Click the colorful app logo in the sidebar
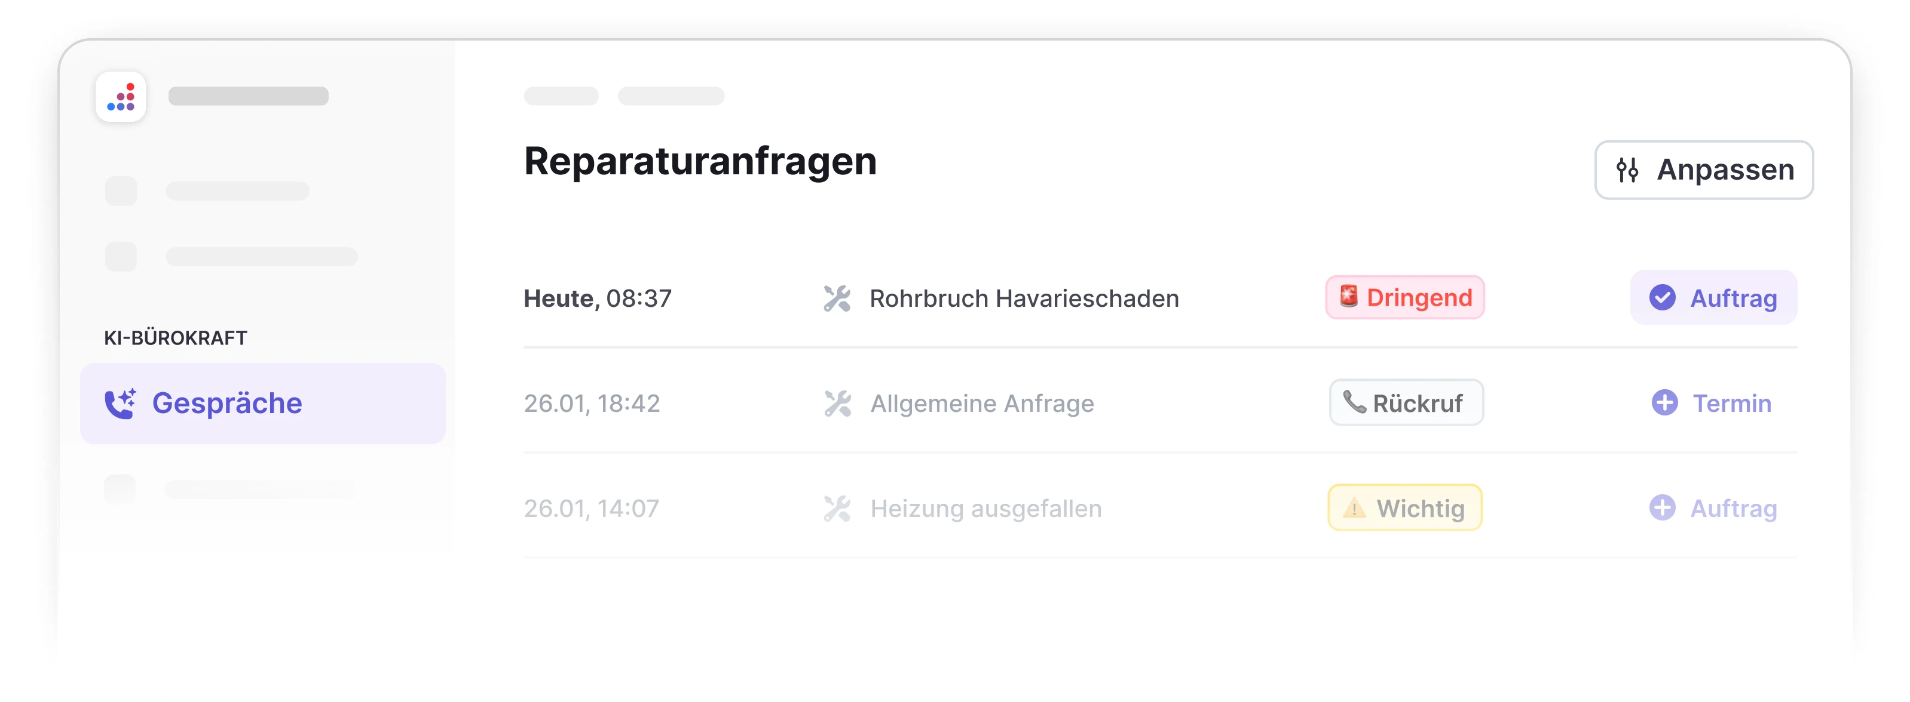1910x702 pixels. [x=121, y=96]
